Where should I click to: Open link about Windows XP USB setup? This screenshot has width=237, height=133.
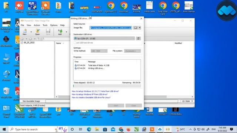point(90,95)
